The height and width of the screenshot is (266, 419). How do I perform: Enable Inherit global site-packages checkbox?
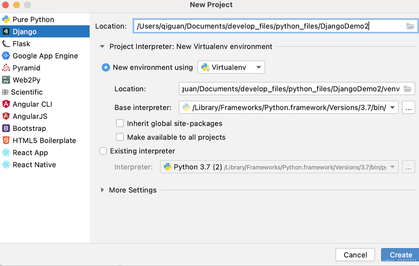120,124
